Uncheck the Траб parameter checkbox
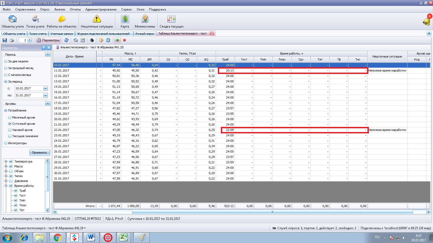Screen dimensions: 433x243 [x=16, y=191]
